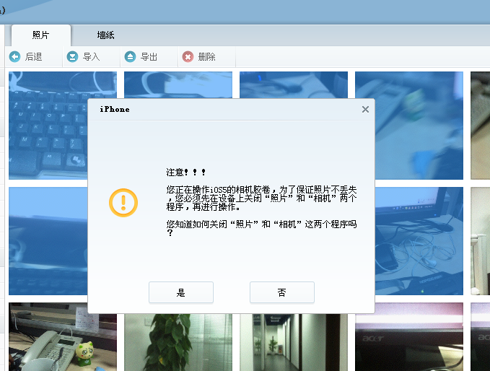Open the 墙纸 tab
The image size is (490, 371).
point(105,35)
